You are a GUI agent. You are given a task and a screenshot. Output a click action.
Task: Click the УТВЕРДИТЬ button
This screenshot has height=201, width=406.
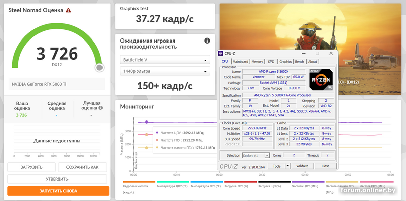57,179
